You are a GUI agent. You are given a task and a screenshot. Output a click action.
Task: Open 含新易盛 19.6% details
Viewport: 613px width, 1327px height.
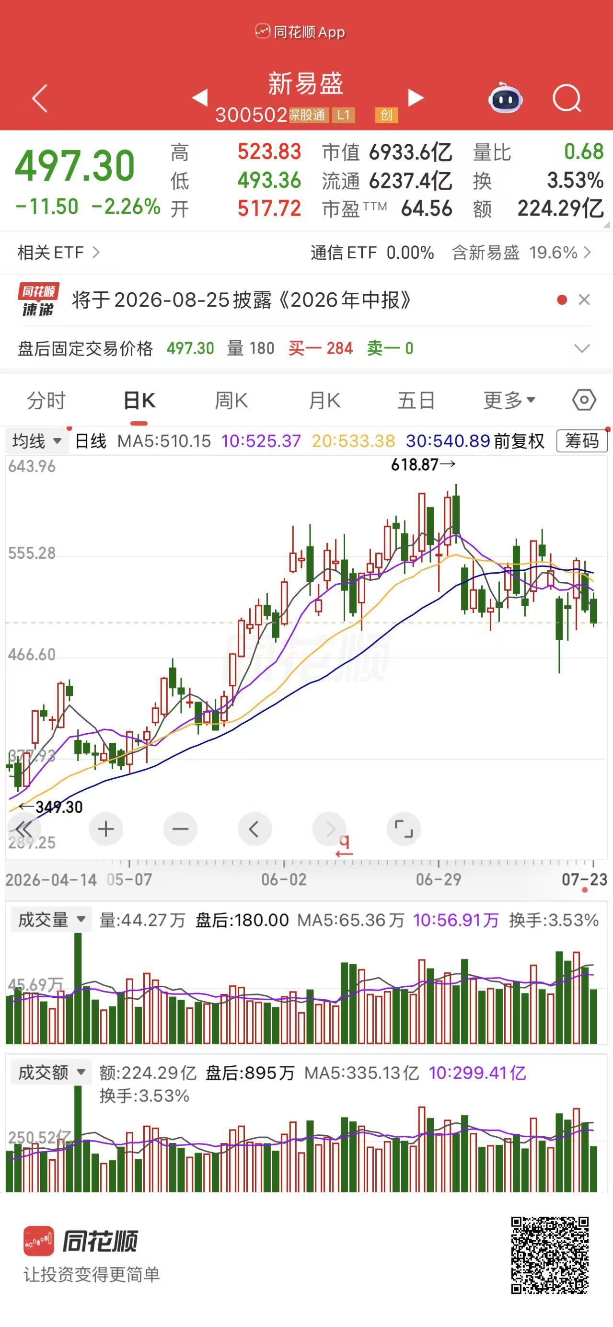point(521,253)
